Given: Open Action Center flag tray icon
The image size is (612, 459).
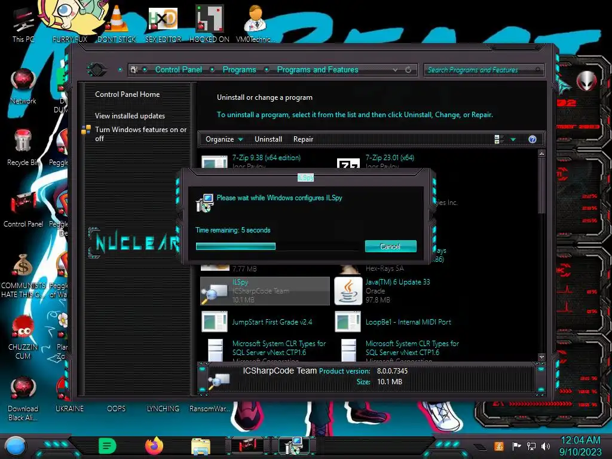Looking at the screenshot, I should [516, 446].
